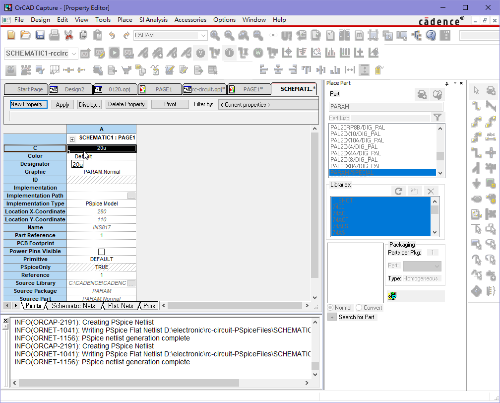
Task: Click the Add library icon in Libraries panel
Action: pos(415,192)
